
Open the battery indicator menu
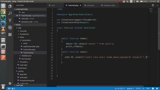pyautogui.click(x=144, y=1)
